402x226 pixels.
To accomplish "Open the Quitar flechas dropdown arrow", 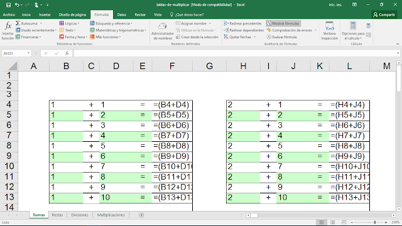I will click(x=254, y=37).
